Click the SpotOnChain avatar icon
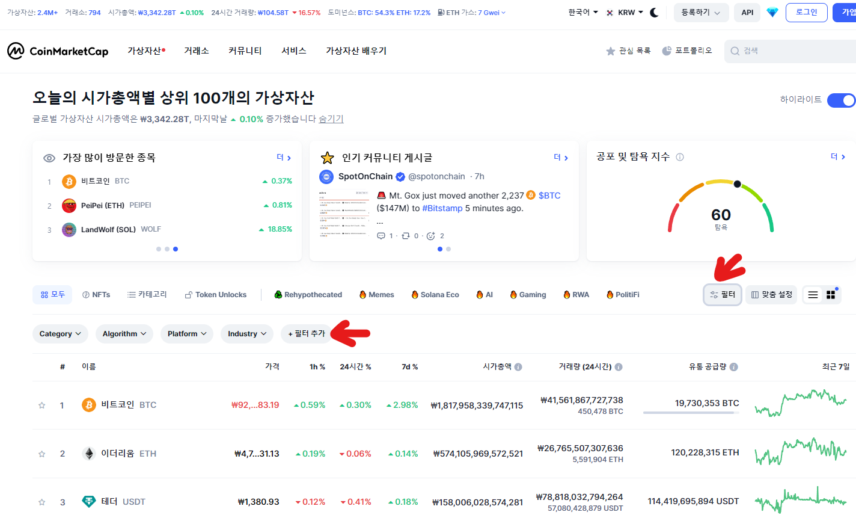Image resolution: width=856 pixels, height=524 pixels. tap(326, 177)
